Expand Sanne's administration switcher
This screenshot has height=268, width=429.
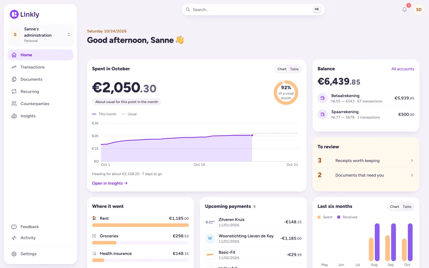[41, 35]
